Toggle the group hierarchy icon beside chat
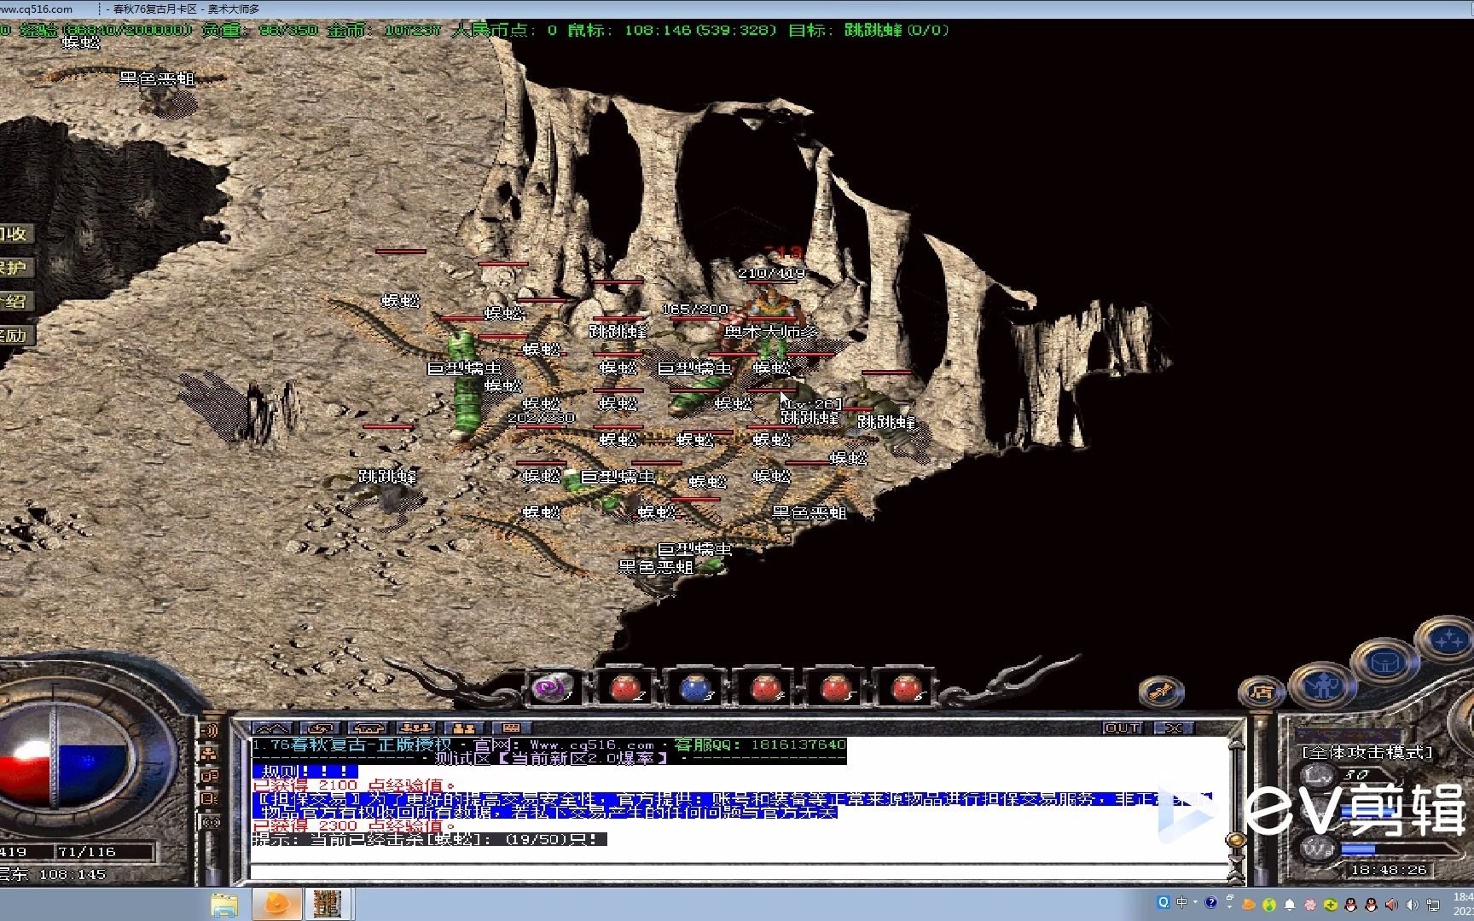1474x921 pixels. [x=209, y=754]
